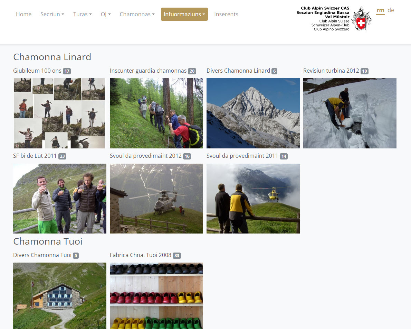The image size is (411, 329).
Task: Open the Revisiun turbina 2012 snow photo
Action: coord(350,113)
